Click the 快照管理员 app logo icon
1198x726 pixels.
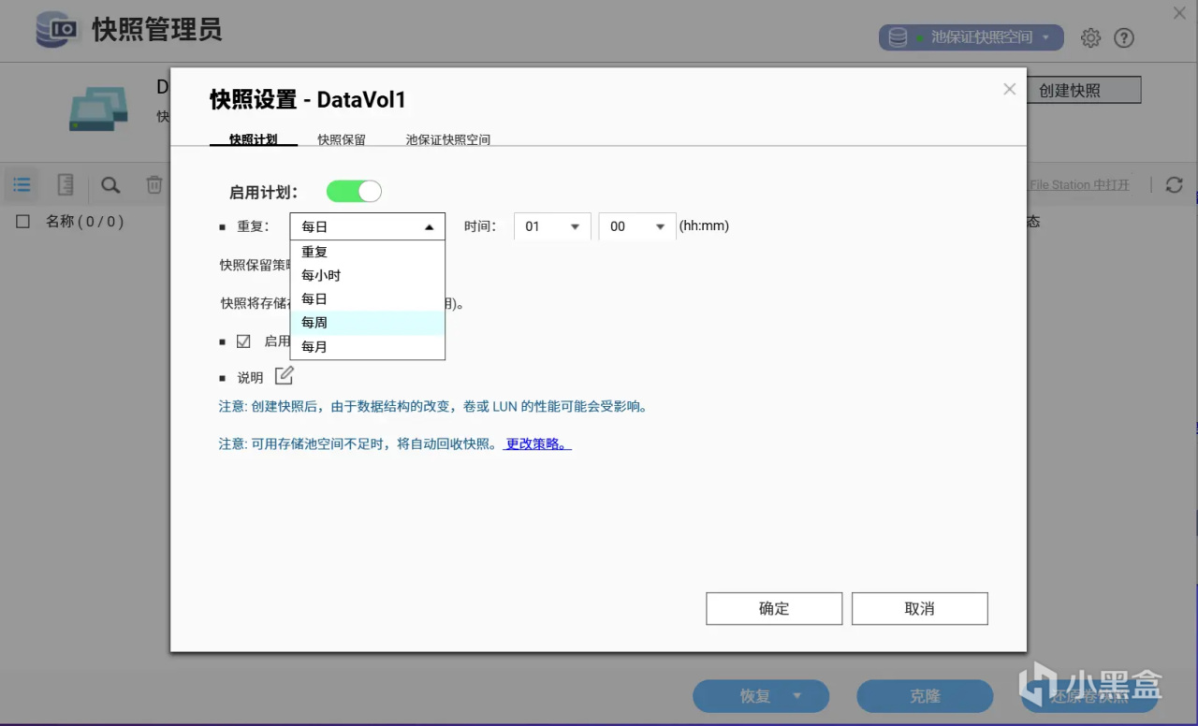click(x=57, y=29)
